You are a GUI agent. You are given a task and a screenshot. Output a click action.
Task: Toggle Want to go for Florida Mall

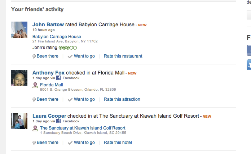[x=82, y=99]
